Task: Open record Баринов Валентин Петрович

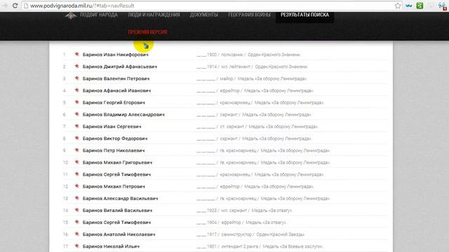Action: (116, 78)
